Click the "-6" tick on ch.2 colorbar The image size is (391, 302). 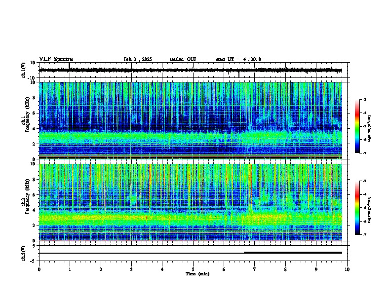[364, 221]
